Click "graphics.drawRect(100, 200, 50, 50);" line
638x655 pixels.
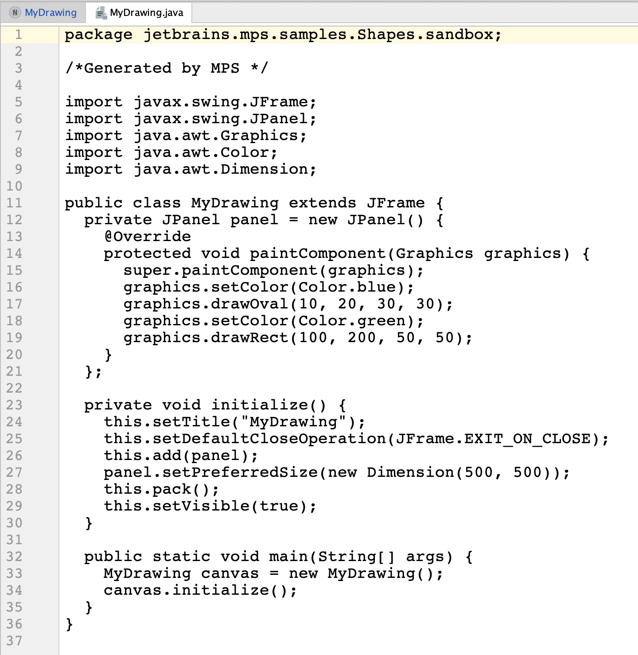[298, 338]
